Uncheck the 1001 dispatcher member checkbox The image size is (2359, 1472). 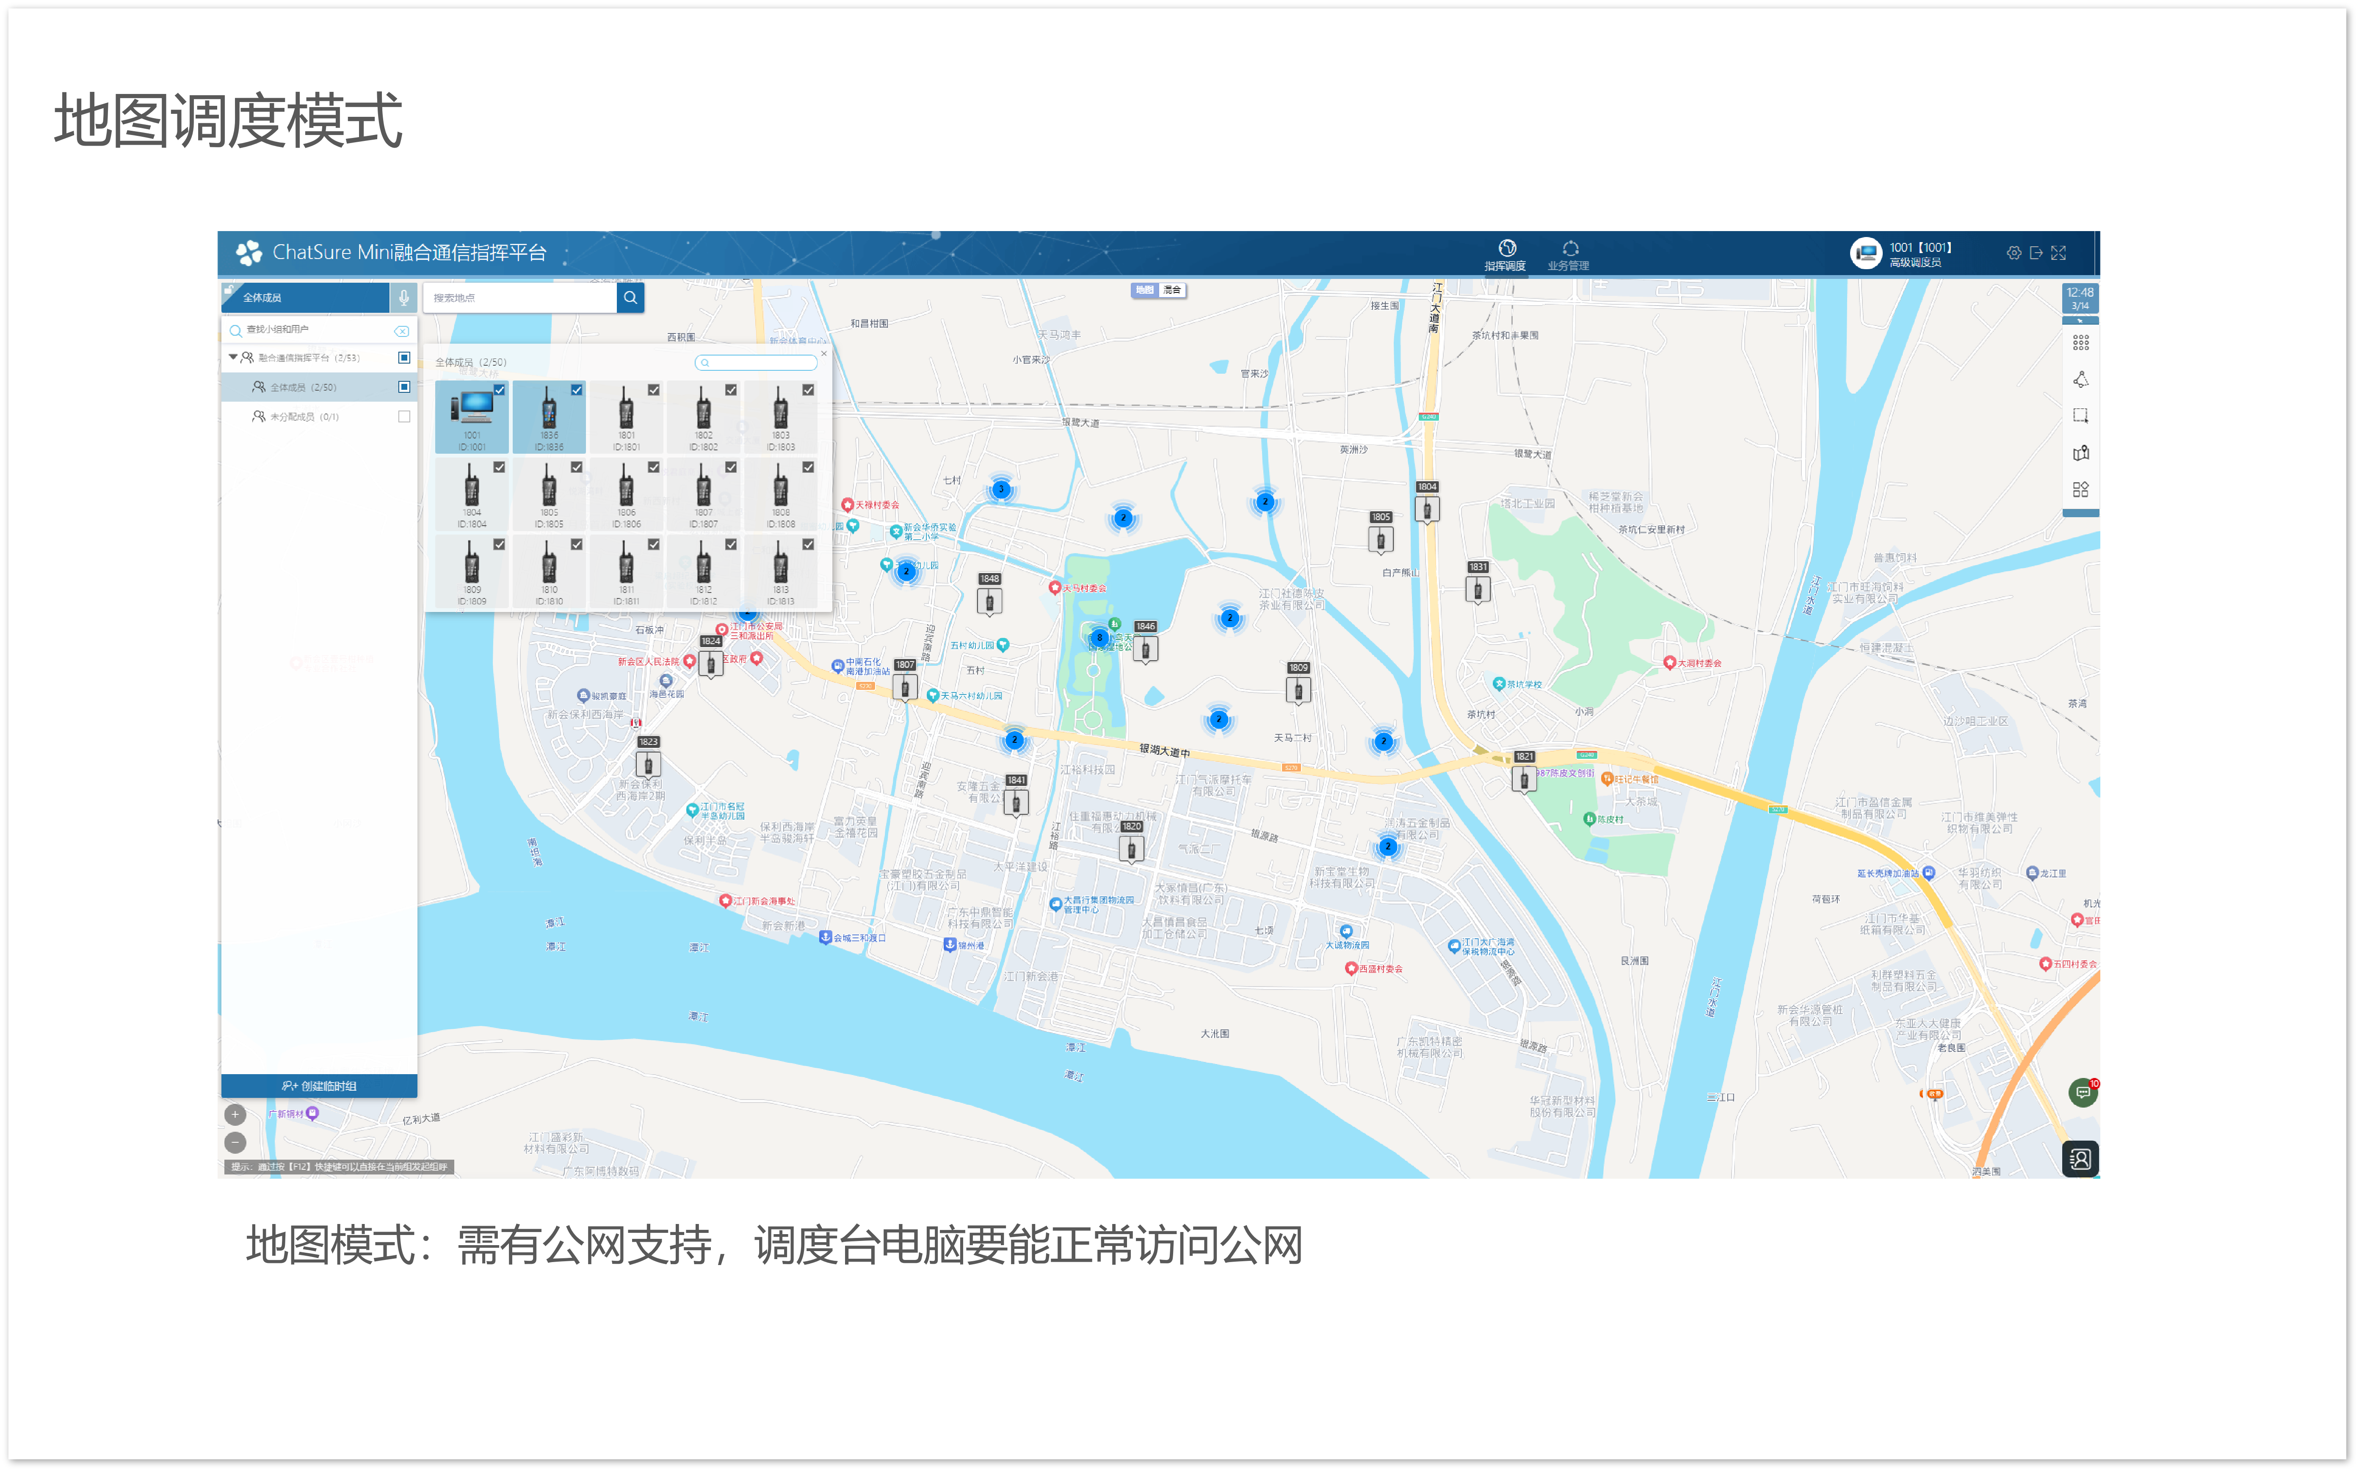500,389
